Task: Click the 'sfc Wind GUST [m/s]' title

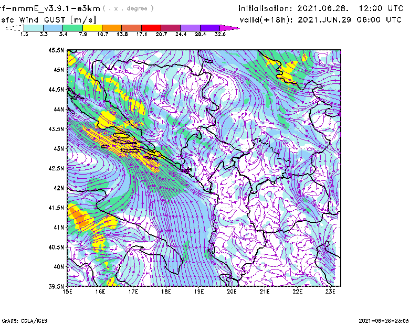Action: coord(48,20)
